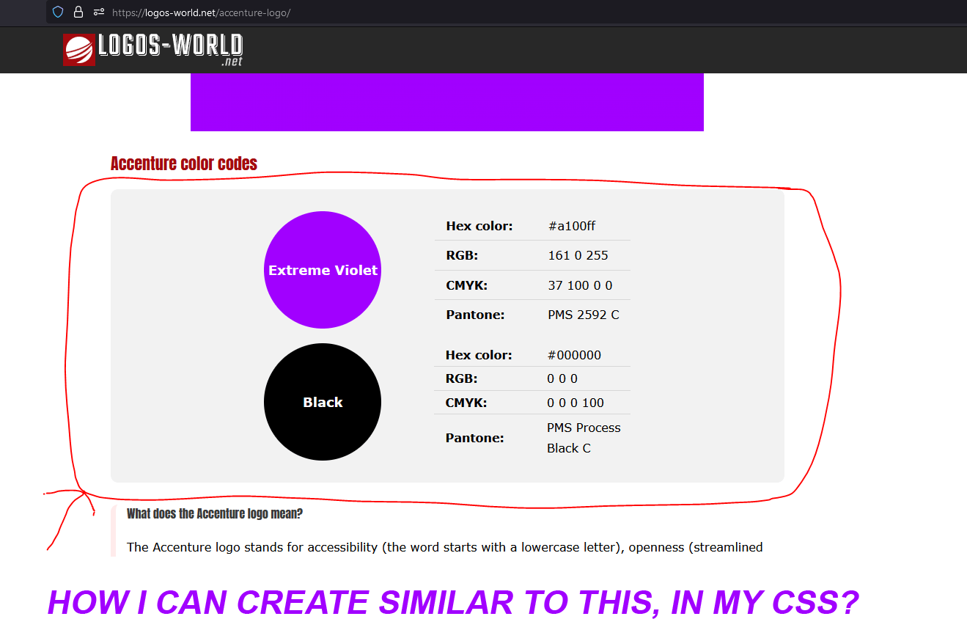Click the Pantone label in black section
The width and height of the screenshot is (967, 619).
(475, 438)
